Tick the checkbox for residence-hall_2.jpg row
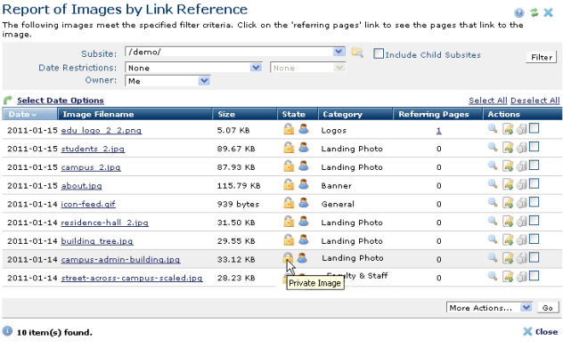 534,222
